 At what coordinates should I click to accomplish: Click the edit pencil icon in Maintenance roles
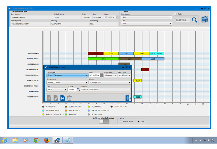pyautogui.click(x=56, y=98)
